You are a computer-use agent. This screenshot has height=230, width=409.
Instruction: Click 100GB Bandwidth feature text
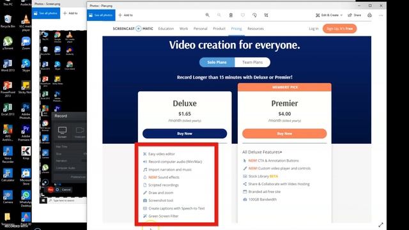(x=263, y=199)
